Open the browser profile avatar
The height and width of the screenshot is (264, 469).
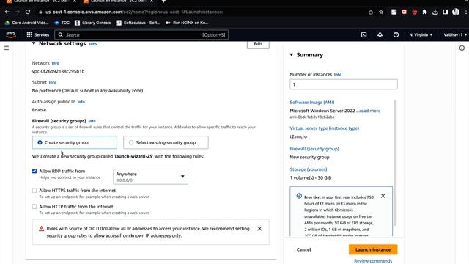coord(456,12)
